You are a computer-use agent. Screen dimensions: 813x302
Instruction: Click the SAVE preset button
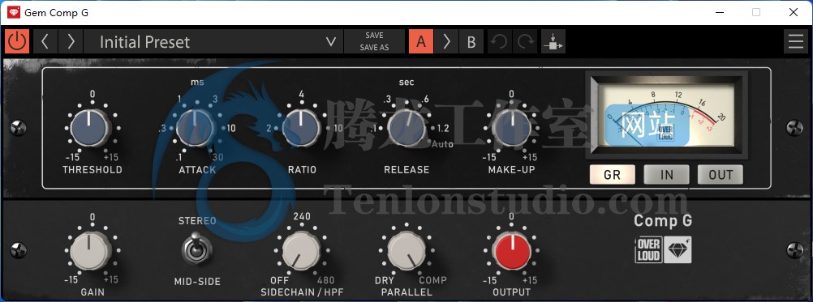(x=374, y=36)
